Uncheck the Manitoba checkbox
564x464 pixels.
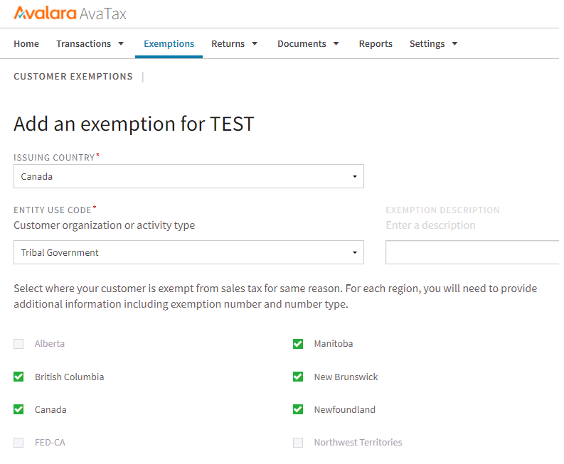[x=298, y=344]
